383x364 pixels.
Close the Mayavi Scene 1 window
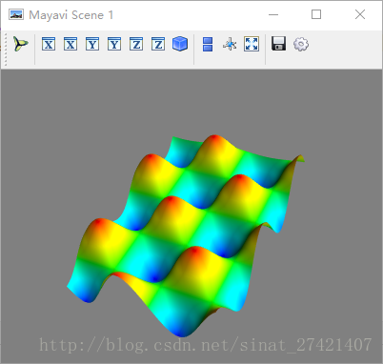tap(360, 14)
